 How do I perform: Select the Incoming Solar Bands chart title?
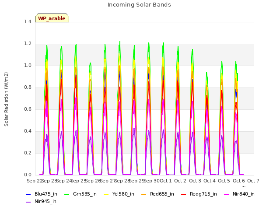(139, 5)
